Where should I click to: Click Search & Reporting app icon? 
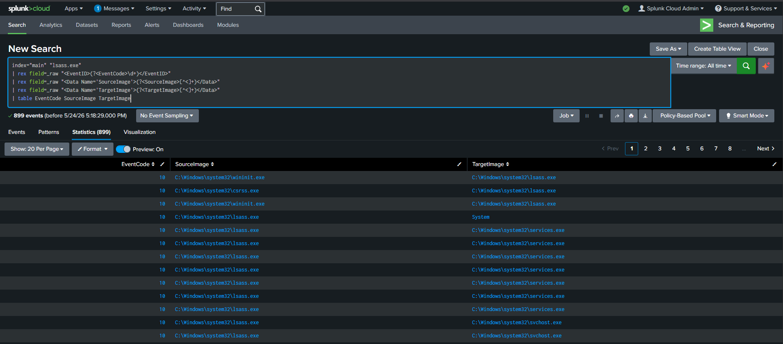pyautogui.click(x=707, y=25)
